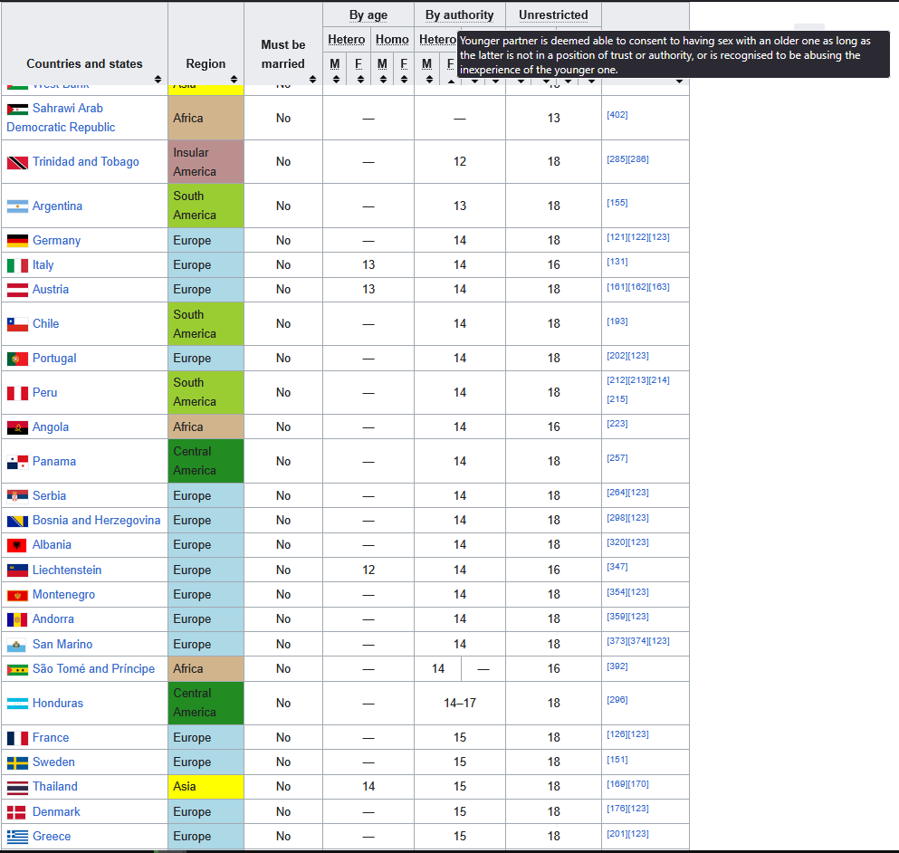Screen dimensions: 899x853
Task: Sort table by Countries and states arrows
Action: [x=158, y=80]
